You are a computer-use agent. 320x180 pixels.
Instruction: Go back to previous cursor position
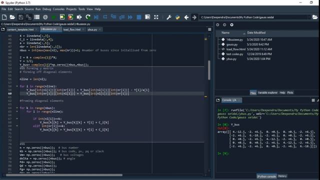(186, 17)
